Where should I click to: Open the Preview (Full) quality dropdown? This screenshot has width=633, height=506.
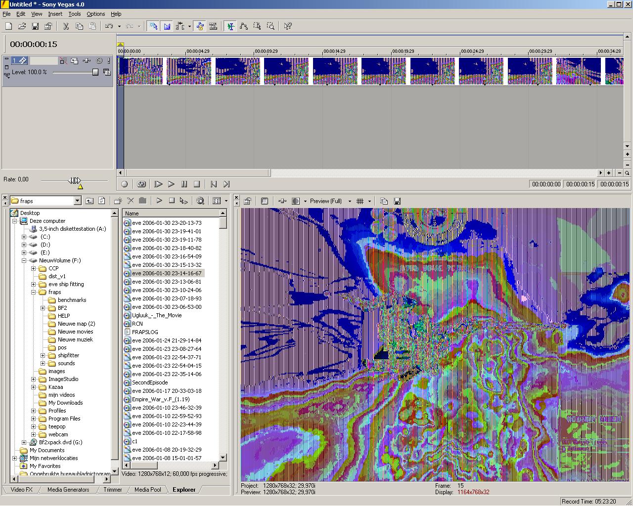[350, 201]
